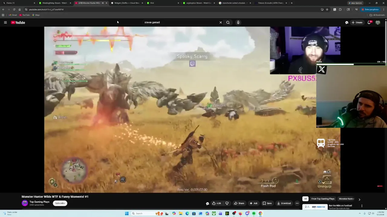Click the Enter passphrase profile button
Viewport: 387px width, 217px height.
tap(370, 9)
